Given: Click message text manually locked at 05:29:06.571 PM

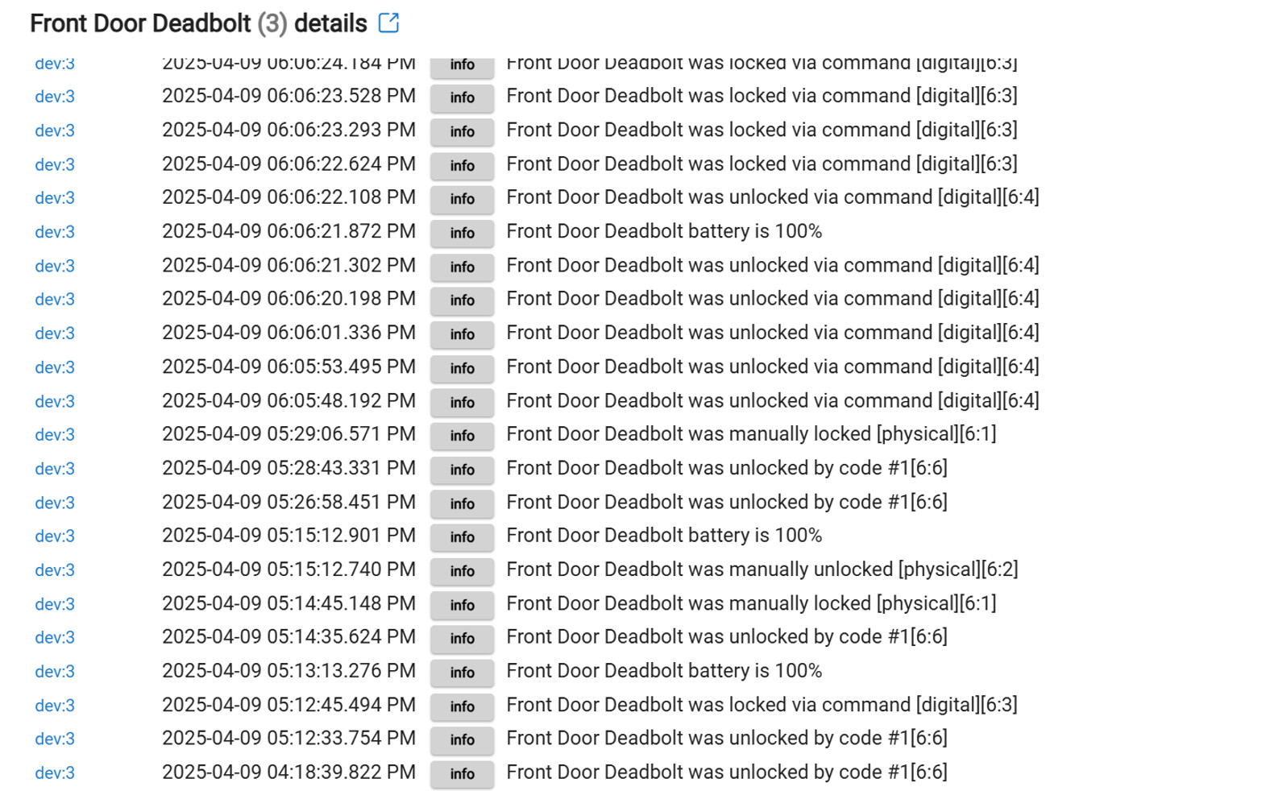Looking at the screenshot, I should point(751,434).
